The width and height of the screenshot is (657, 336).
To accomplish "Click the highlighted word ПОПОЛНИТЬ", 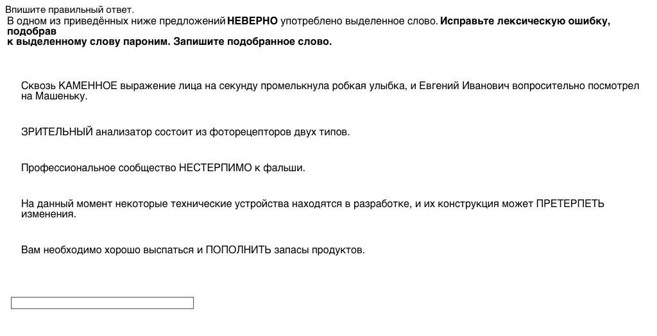I will [239, 250].
